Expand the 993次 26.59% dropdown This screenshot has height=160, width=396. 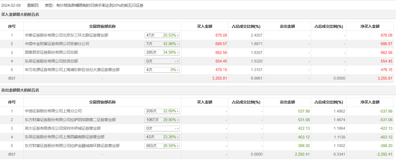(162, 146)
